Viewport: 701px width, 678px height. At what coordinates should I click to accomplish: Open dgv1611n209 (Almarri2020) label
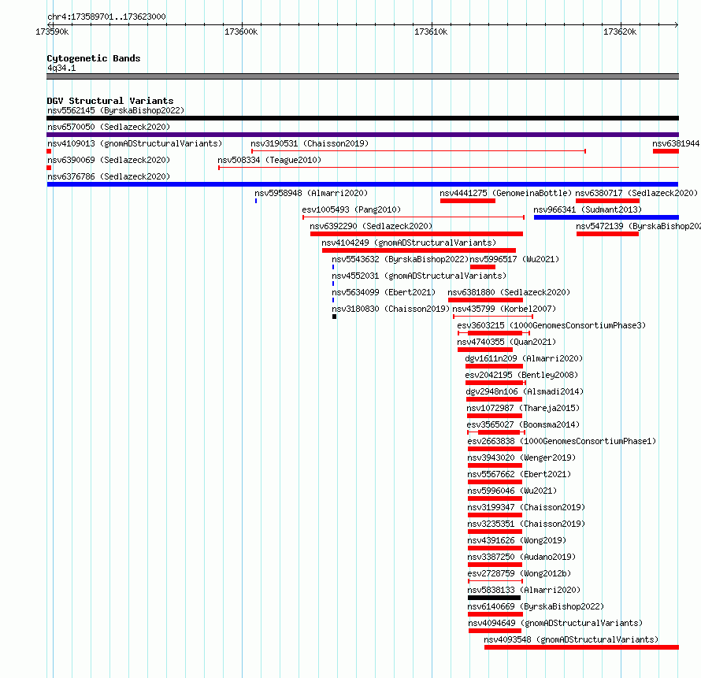pos(524,358)
